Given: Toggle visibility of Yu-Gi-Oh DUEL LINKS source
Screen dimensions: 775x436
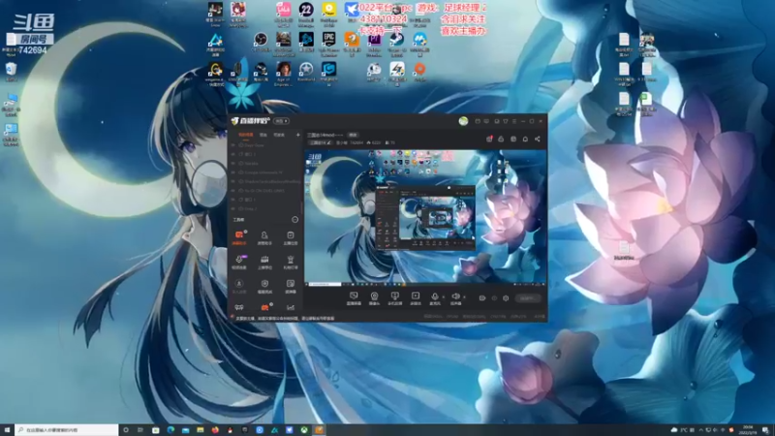Looking at the screenshot, I should [233, 190].
